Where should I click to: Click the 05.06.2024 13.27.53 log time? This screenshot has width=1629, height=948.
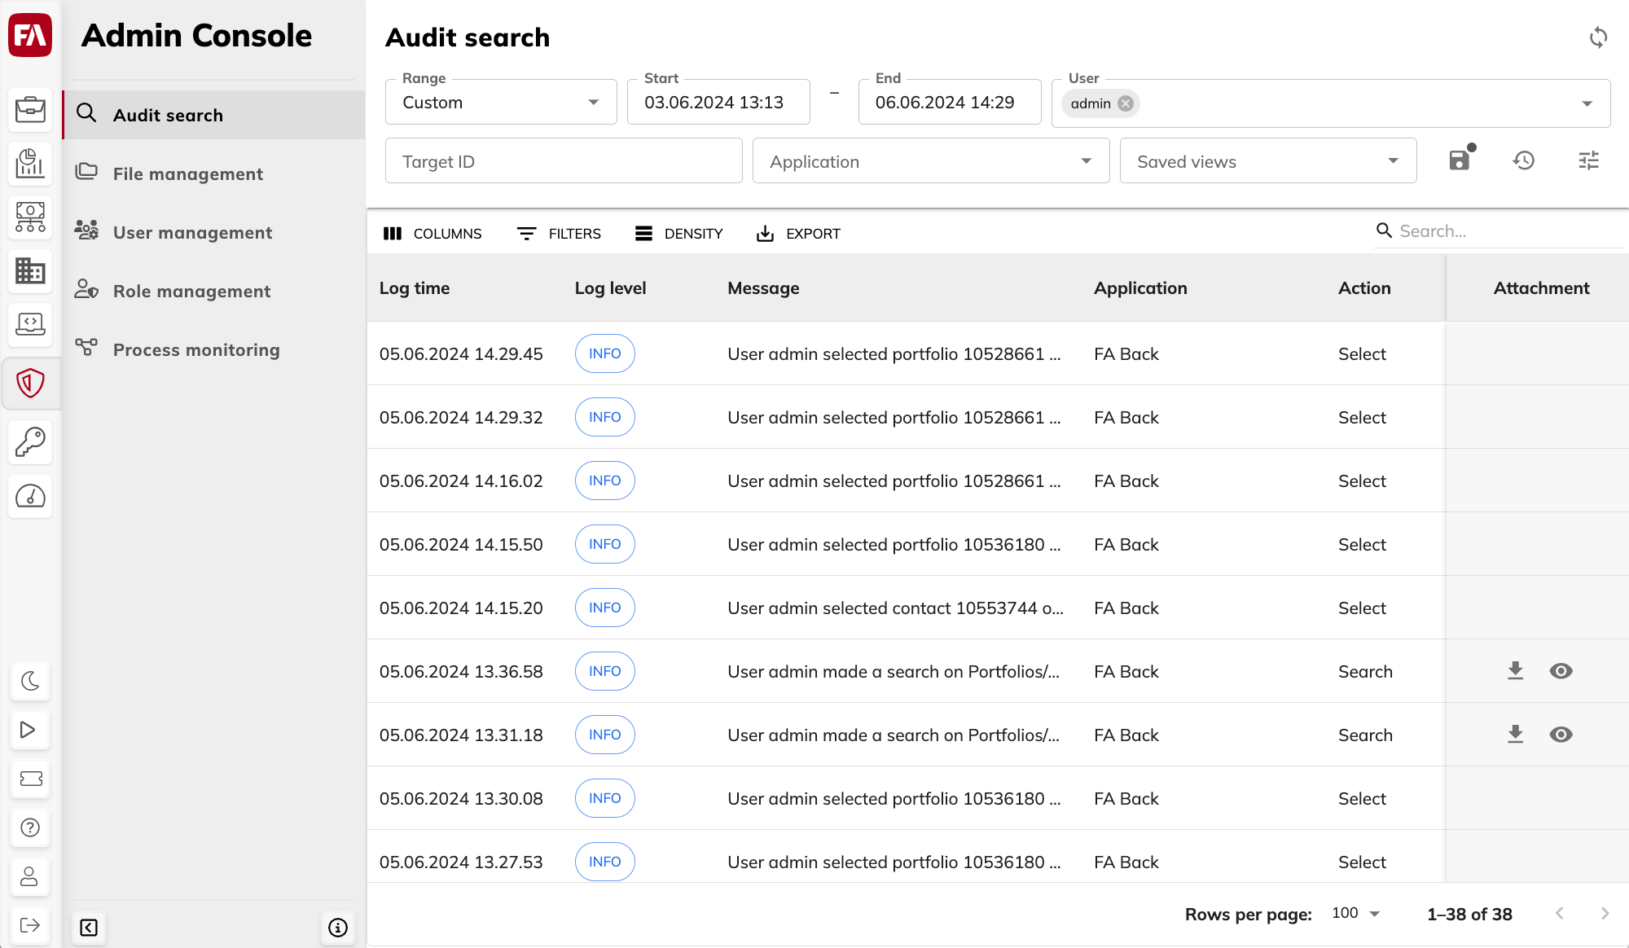click(x=461, y=862)
